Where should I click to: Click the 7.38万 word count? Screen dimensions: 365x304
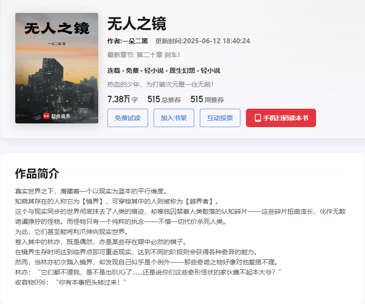(122, 99)
